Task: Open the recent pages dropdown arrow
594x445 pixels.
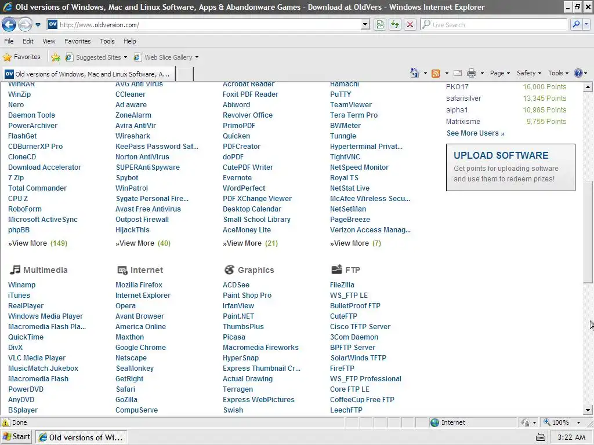Action: point(38,25)
